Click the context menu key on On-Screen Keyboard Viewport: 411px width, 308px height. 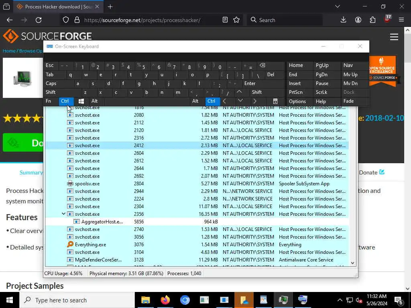pos(275,101)
